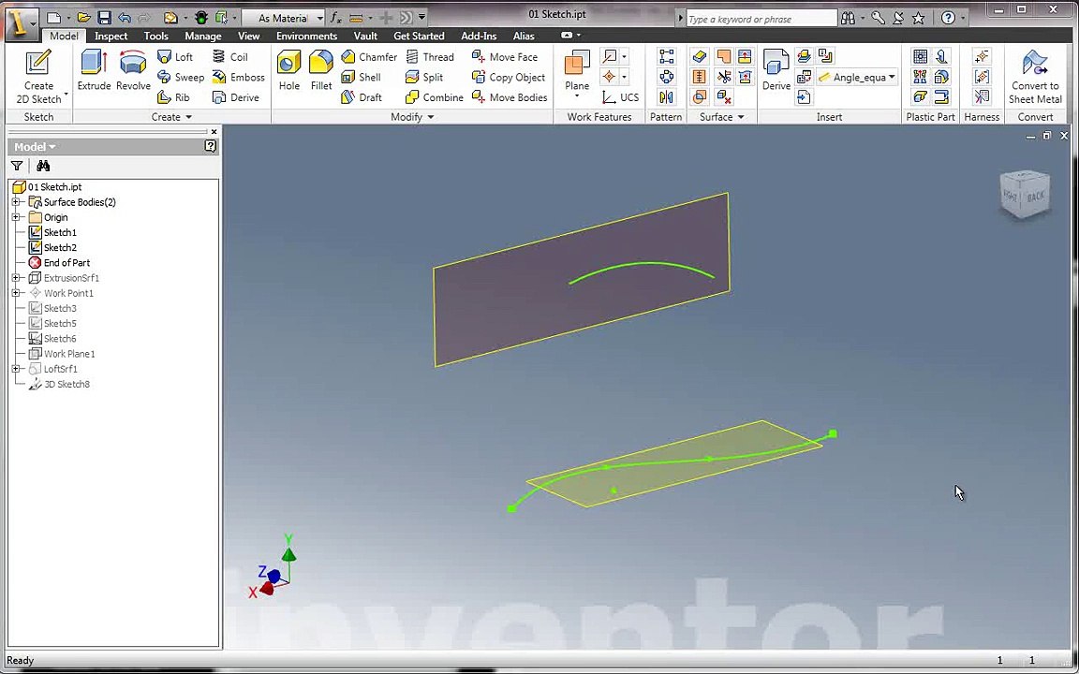Switch to the Inspect tab

(x=111, y=36)
